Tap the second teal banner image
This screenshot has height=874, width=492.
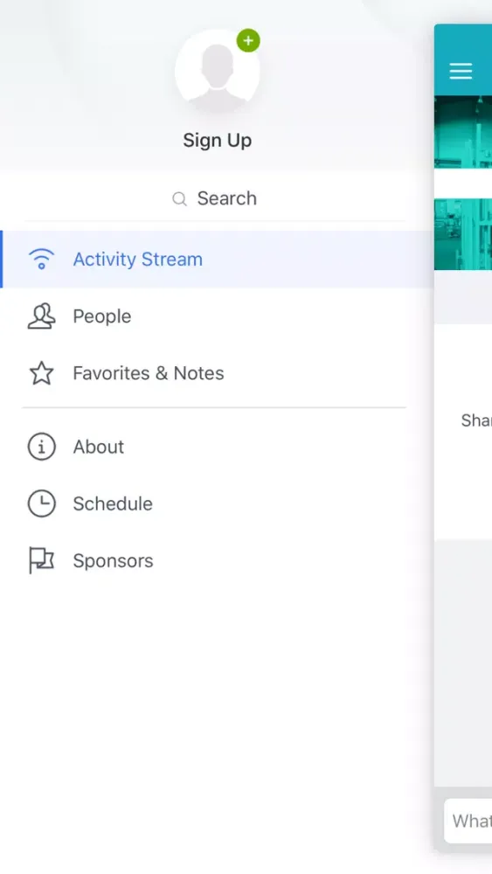(463, 234)
